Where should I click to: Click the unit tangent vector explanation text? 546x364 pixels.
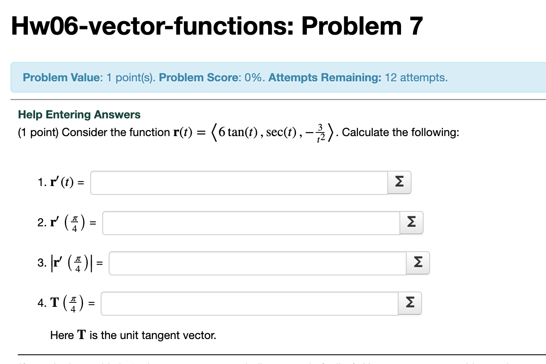[x=133, y=335]
